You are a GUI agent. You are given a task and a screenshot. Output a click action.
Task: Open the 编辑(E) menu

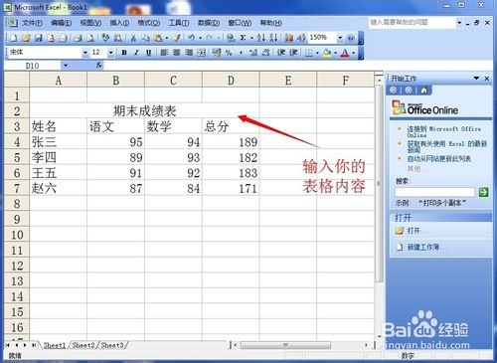tap(62, 23)
